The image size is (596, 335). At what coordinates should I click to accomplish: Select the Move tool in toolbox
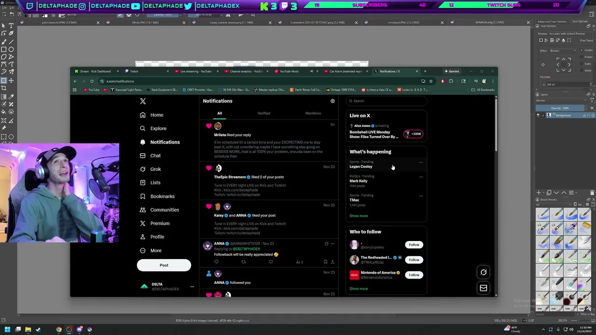coord(11,80)
